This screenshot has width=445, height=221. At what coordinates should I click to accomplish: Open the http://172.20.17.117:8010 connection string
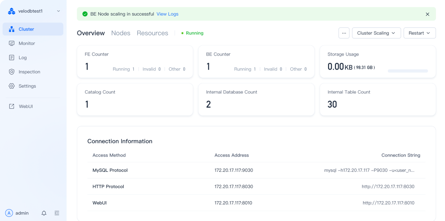tap(389, 203)
